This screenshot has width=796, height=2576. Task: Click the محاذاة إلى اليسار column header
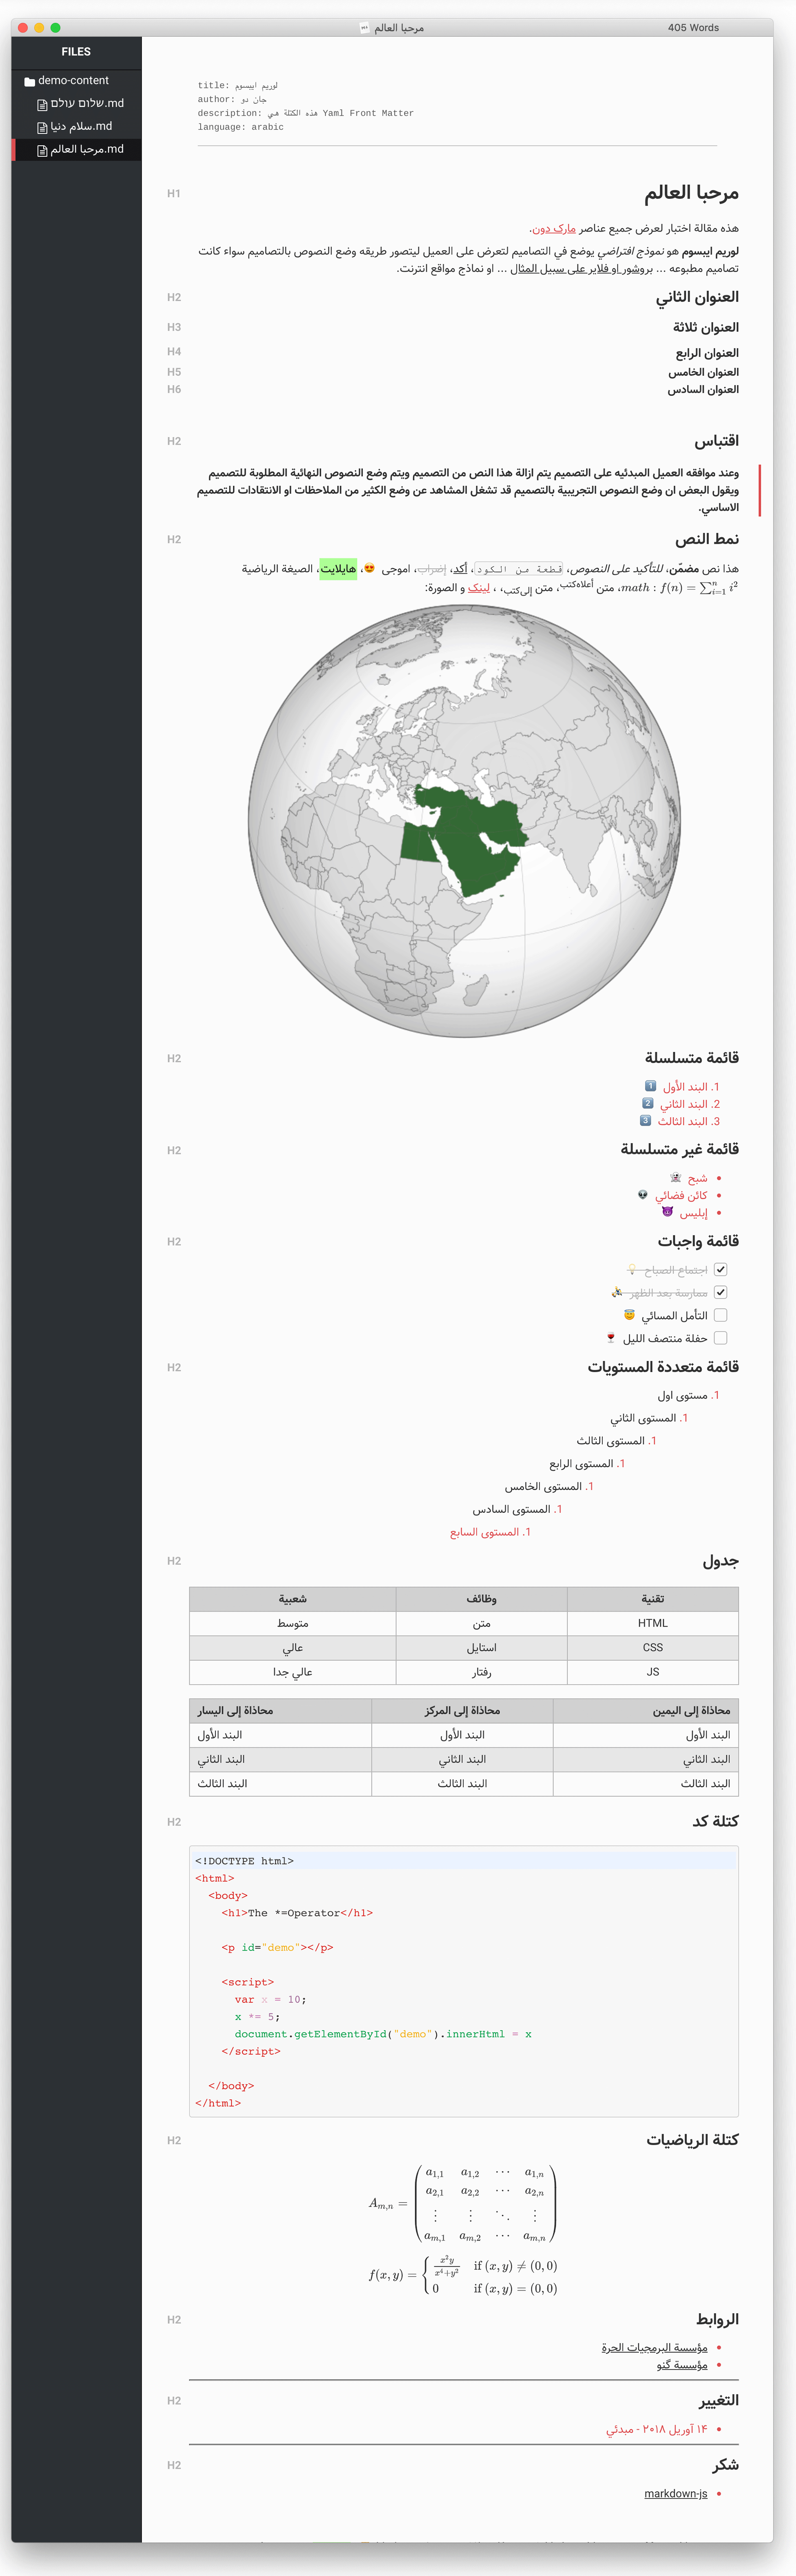(281, 1711)
